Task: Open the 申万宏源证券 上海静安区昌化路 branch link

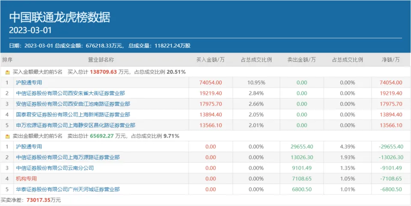Action: pos(75,125)
